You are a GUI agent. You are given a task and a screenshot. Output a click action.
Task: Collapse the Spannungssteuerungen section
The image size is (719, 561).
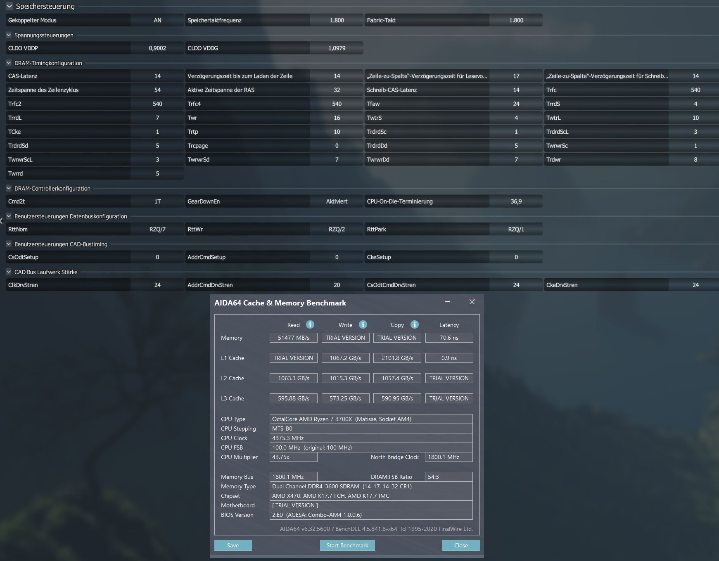tap(9, 35)
